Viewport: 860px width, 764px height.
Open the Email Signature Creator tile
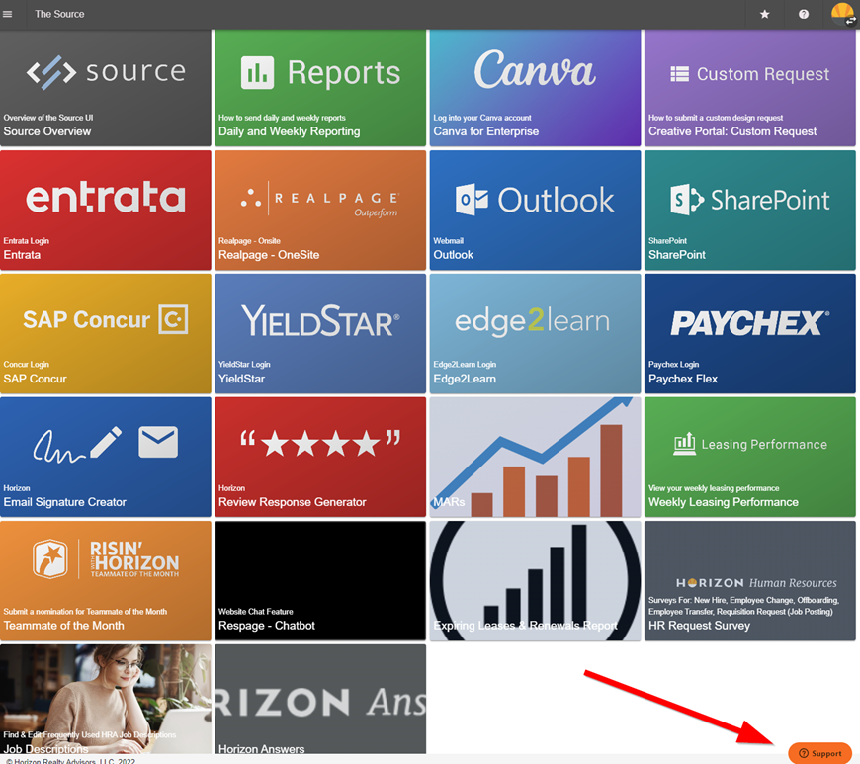(x=106, y=458)
